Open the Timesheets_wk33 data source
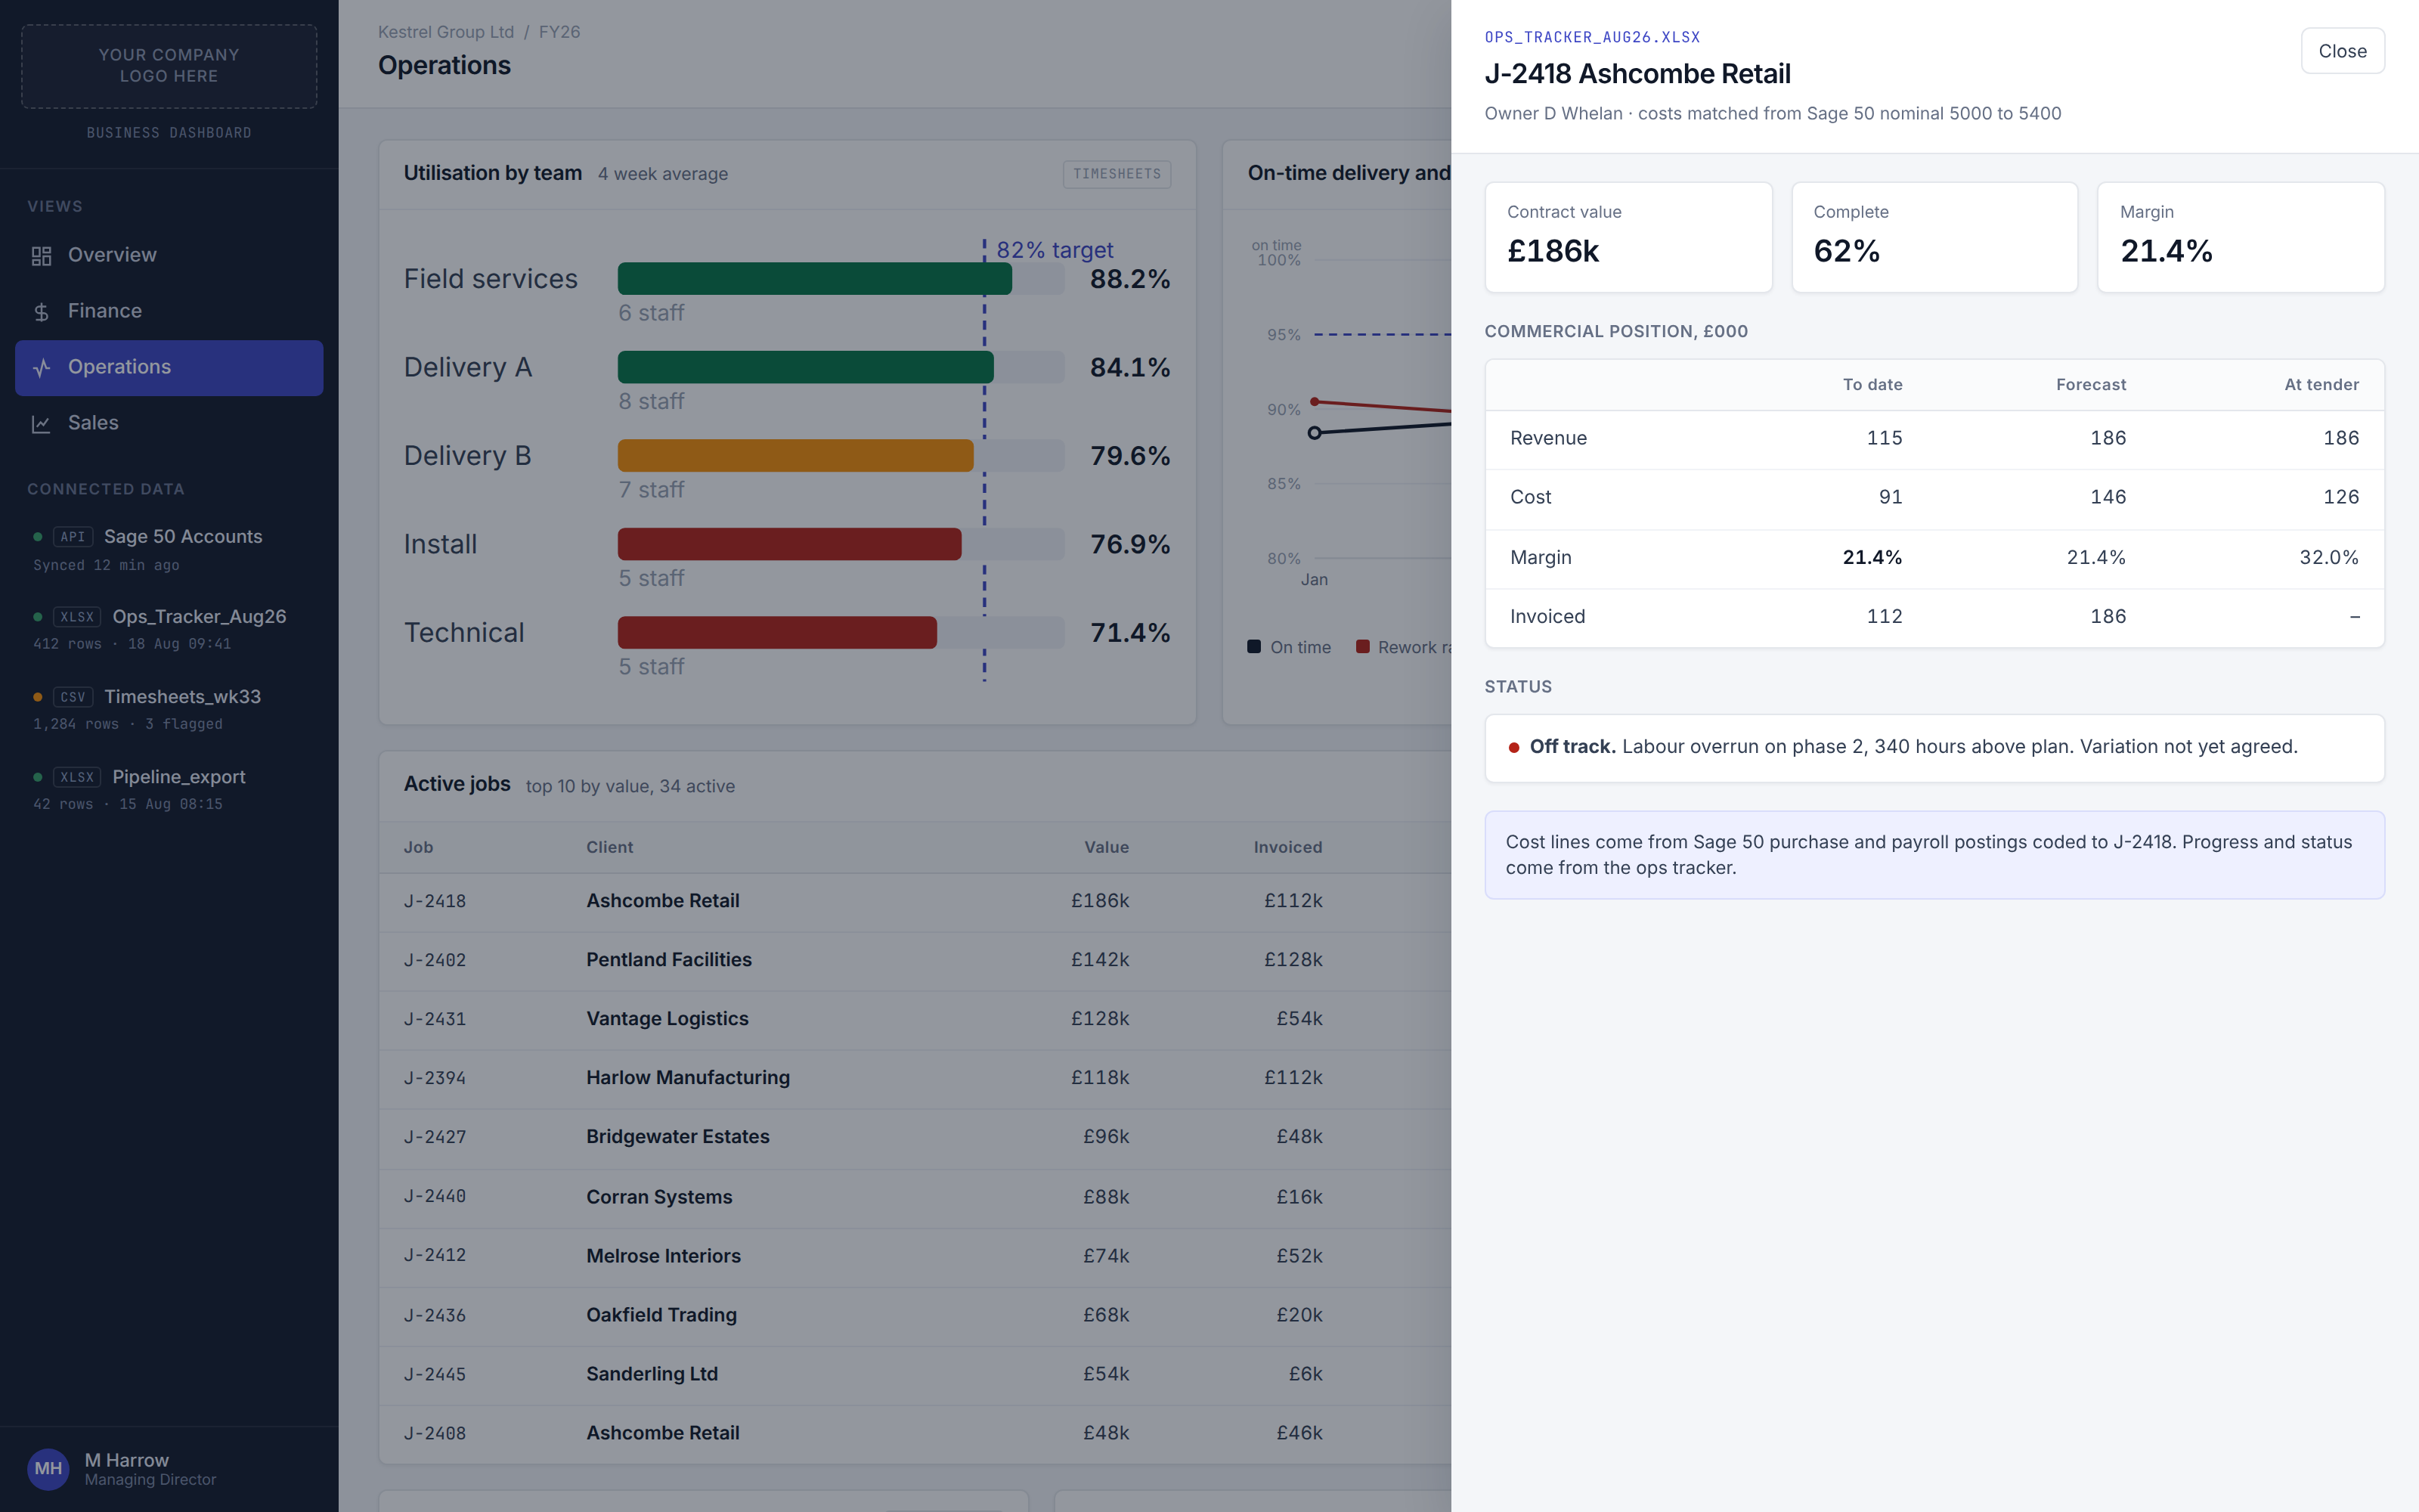 [x=169, y=709]
